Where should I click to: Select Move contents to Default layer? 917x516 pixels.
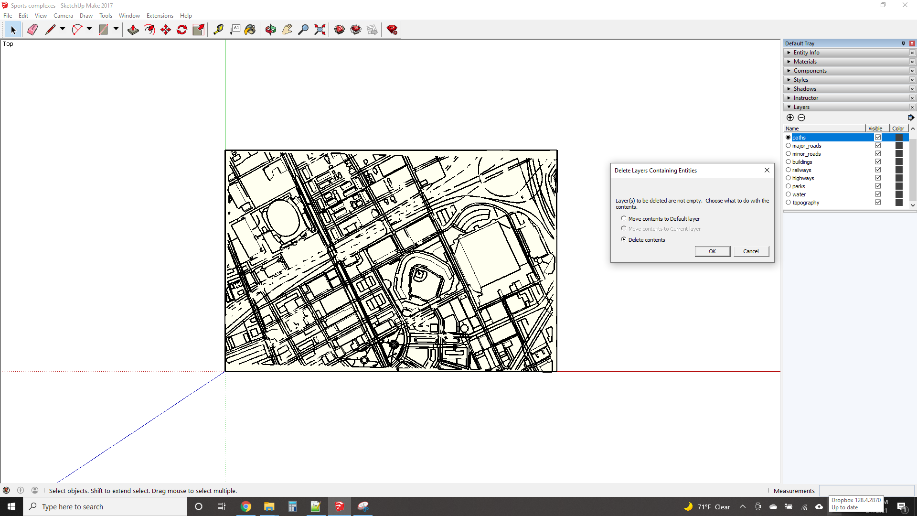point(623,219)
